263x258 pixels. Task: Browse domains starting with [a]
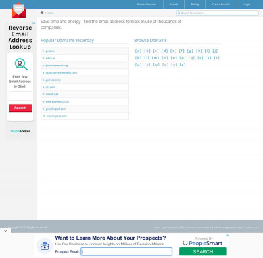138,51
